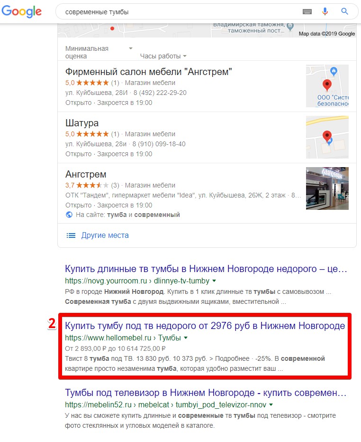Click the mebelin52.ru breadcrumb URL text
The image size is (361, 442).
(x=165, y=405)
